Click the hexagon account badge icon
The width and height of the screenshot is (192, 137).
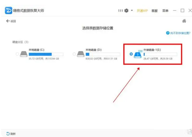click(126, 11)
